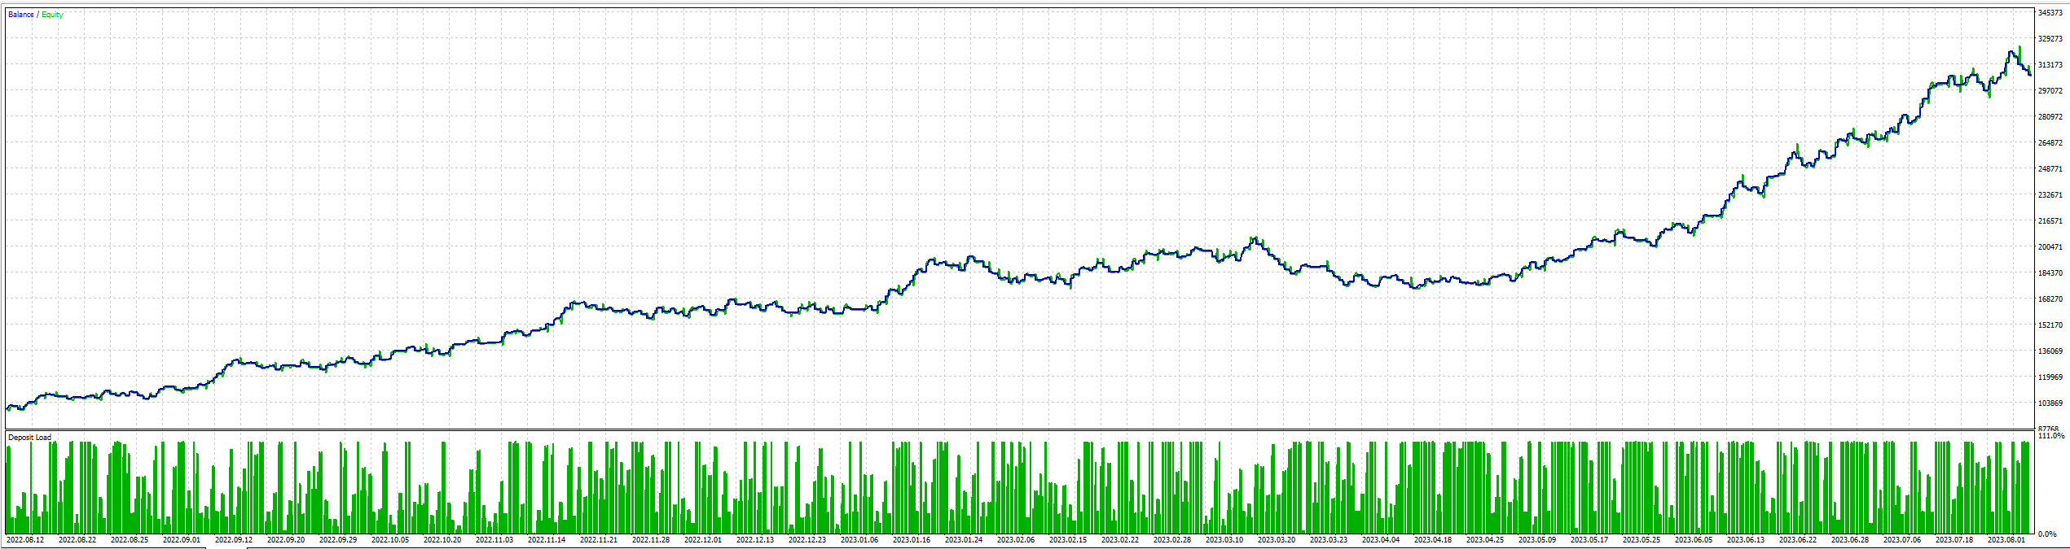Click the 111.0% deposit load axis value

tap(2050, 437)
